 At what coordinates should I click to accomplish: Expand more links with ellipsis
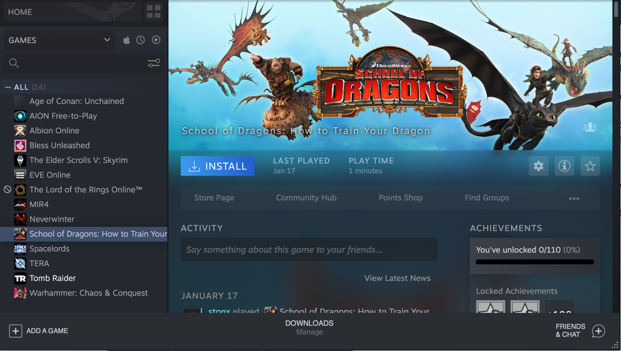click(x=574, y=198)
